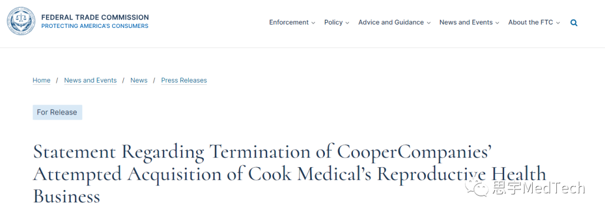Follow the News and Events breadcrumb link

tap(90, 80)
